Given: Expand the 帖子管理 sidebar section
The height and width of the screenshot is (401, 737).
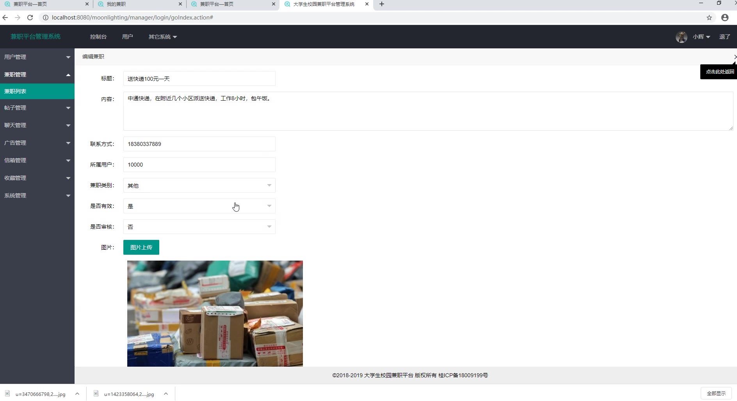Looking at the screenshot, I should point(37,108).
